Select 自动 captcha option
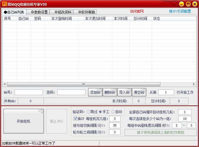The image size is (199, 147). 117,112
